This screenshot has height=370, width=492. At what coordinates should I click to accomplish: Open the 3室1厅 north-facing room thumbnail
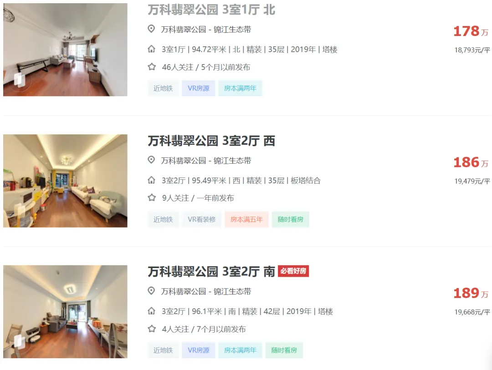[x=65, y=50]
